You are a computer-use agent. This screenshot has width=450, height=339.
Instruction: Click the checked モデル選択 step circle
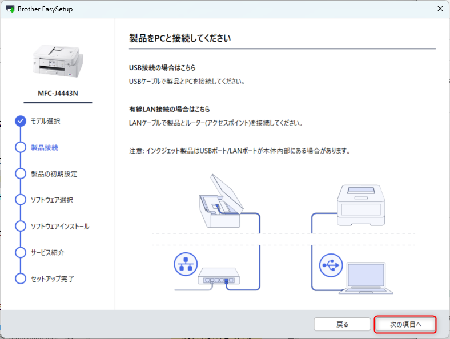pyautogui.click(x=21, y=121)
